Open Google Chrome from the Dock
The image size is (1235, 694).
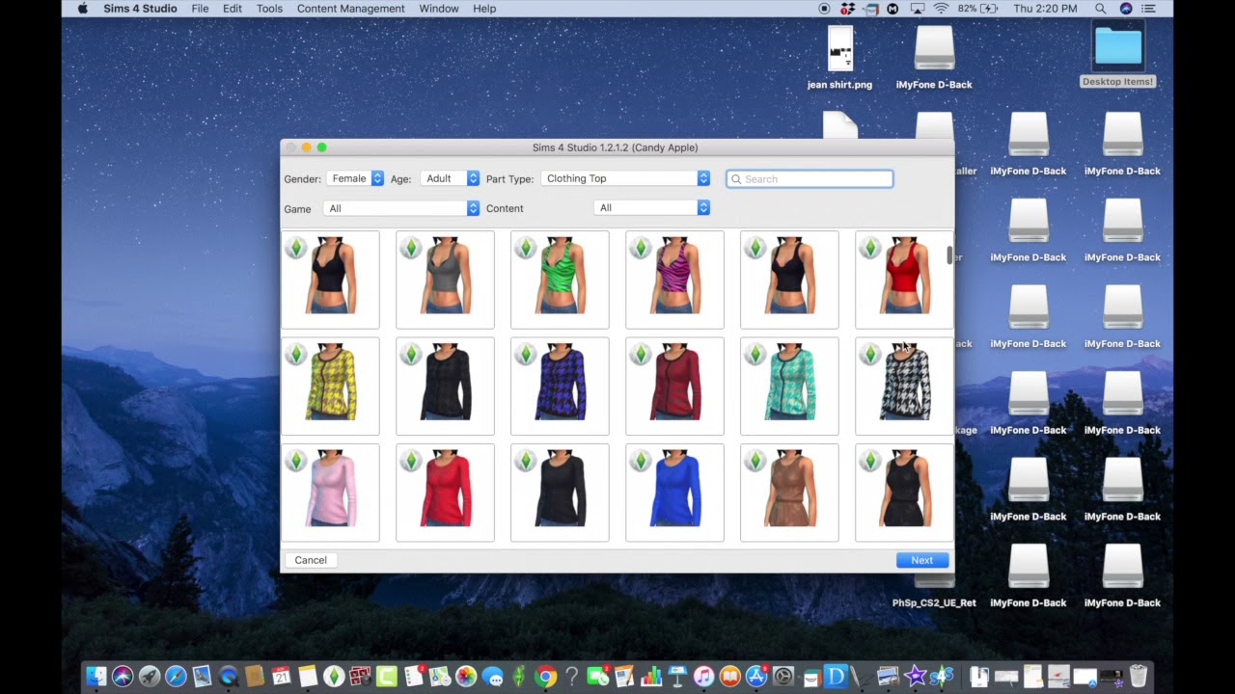[545, 676]
